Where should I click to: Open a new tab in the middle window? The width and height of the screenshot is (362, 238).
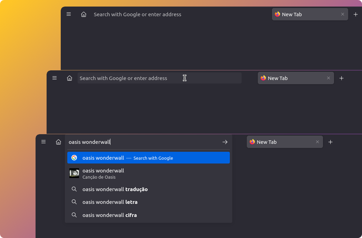coord(341,78)
